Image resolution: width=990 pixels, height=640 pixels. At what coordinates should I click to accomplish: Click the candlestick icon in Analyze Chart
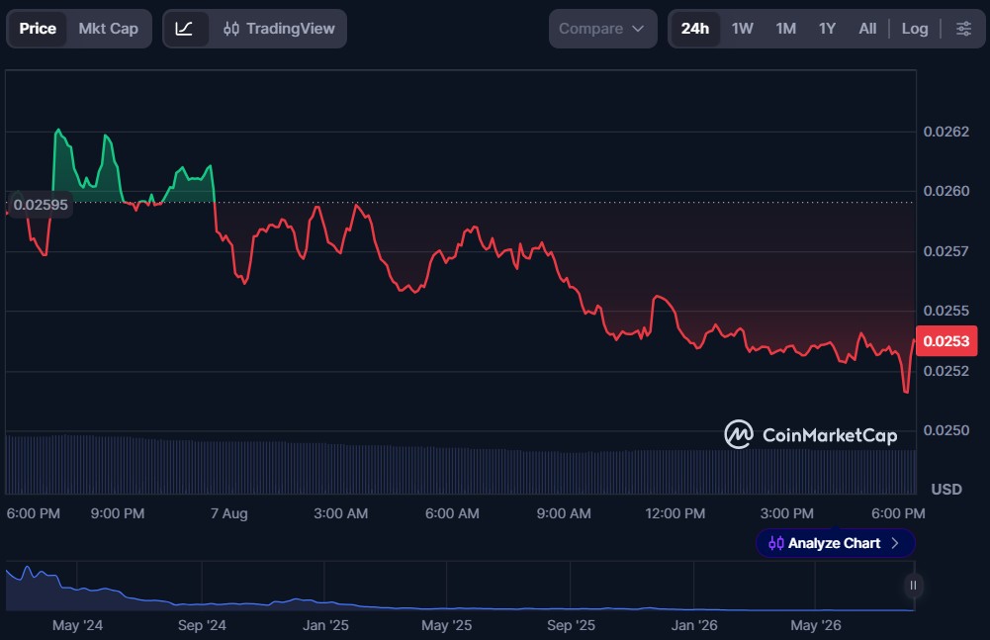click(x=776, y=543)
